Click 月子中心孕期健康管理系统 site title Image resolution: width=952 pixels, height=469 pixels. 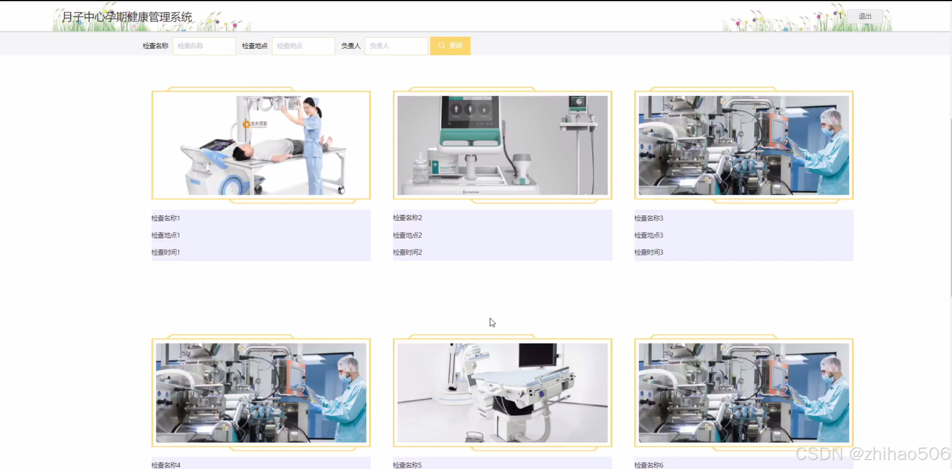coord(127,17)
